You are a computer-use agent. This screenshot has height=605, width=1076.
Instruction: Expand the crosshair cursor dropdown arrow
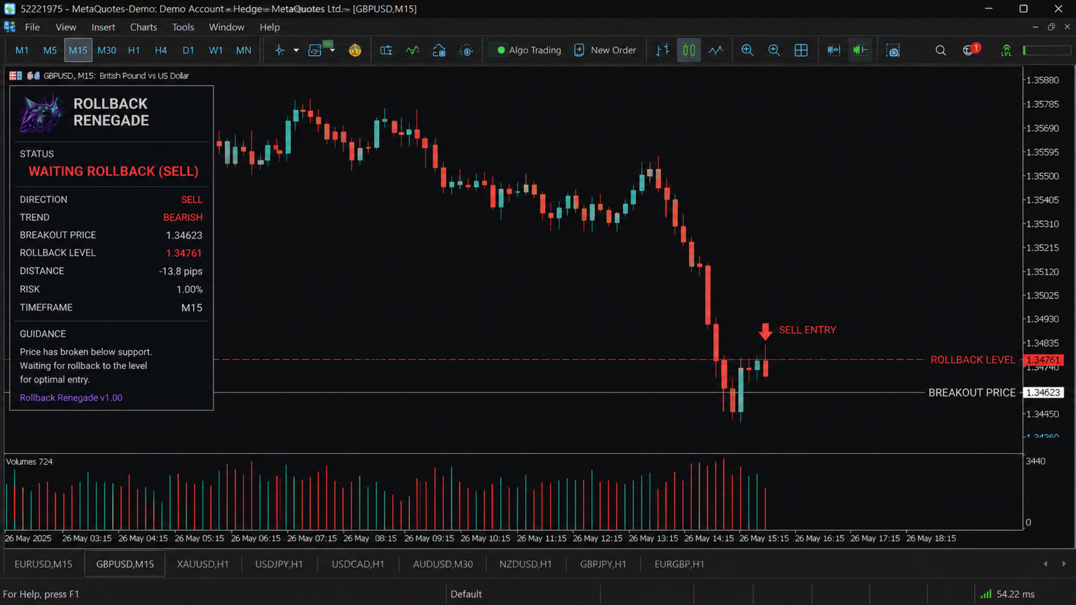(x=296, y=50)
